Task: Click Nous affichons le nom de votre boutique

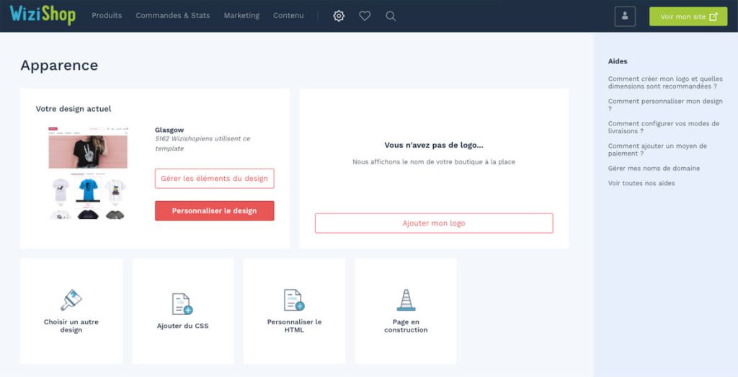Action: 434,162
